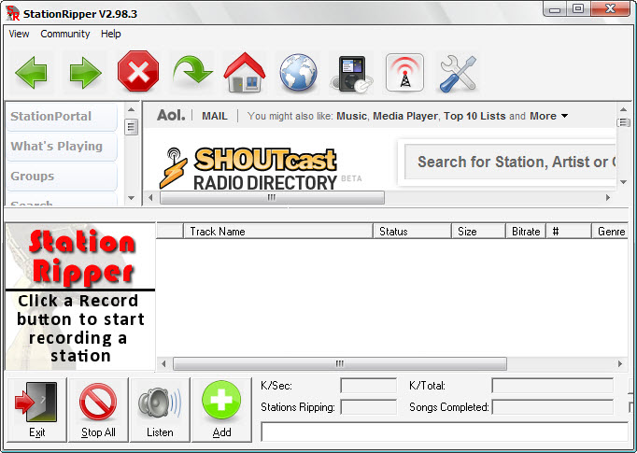
Task: Open the Media Player link
Action: coord(405,116)
